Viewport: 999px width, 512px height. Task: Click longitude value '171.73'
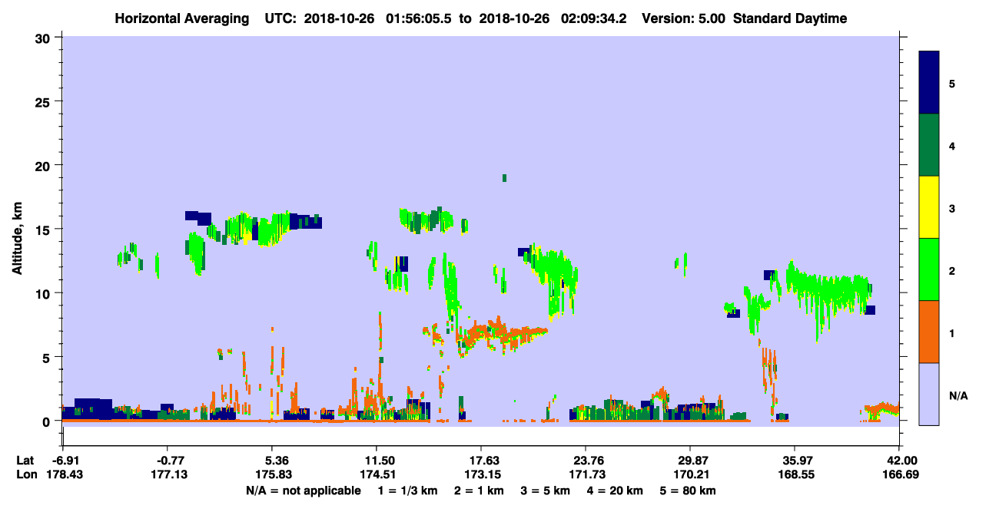[586, 475]
